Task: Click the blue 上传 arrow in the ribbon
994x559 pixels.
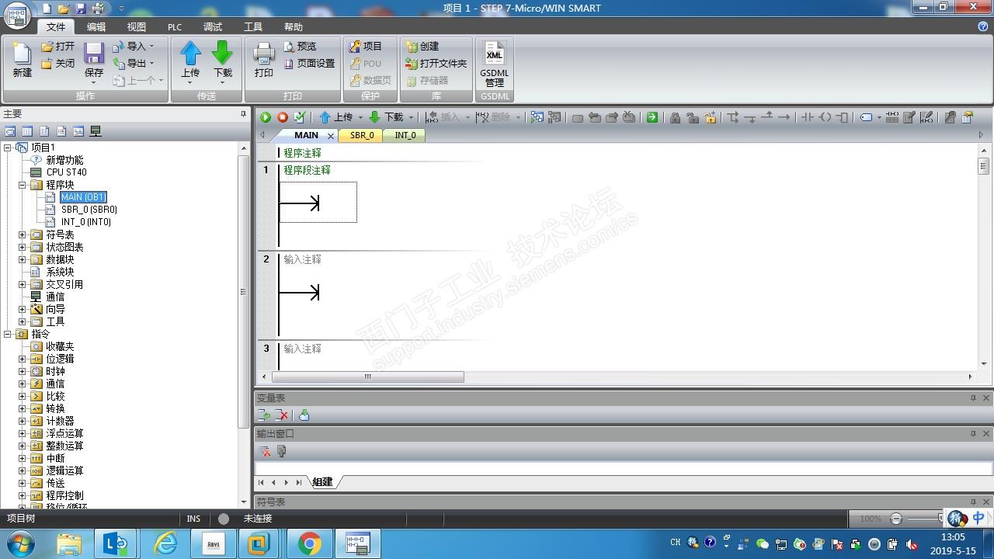Action: [x=190, y=54]
